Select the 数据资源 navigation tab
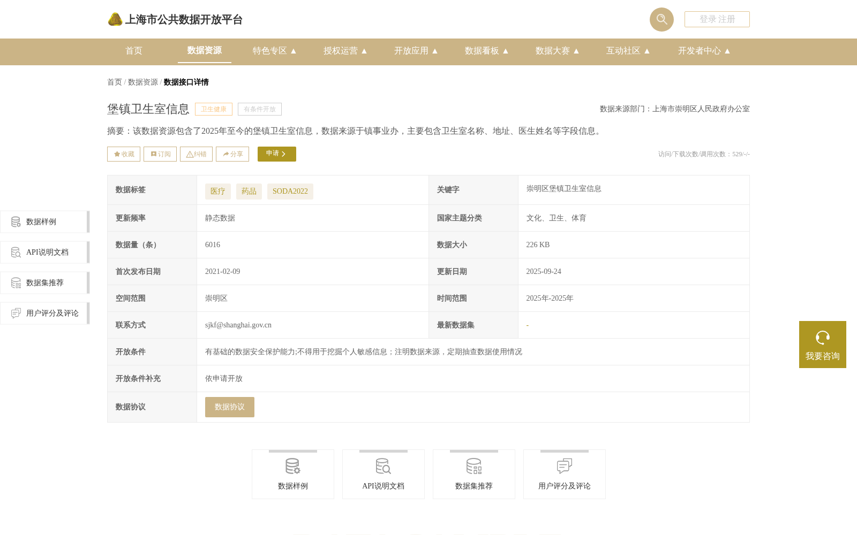This screenshot has height=535, width=857. 205,51
